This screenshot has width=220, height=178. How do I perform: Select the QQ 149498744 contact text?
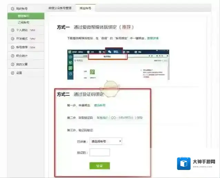pos(122,118)
